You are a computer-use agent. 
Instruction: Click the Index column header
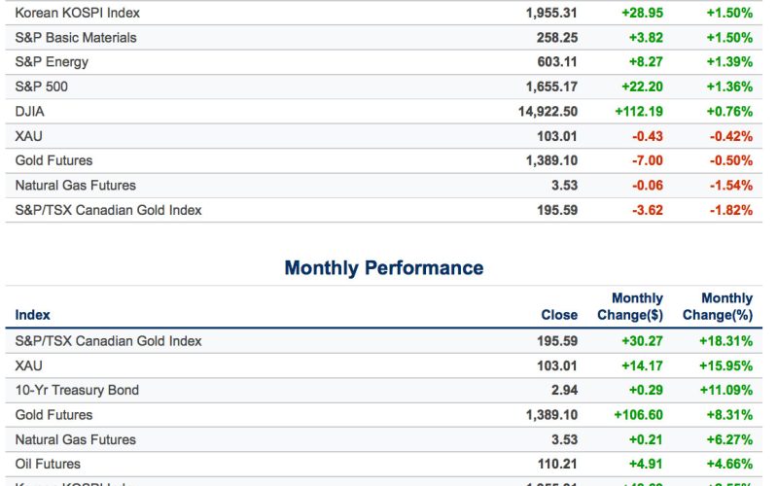tap(33, 315)
